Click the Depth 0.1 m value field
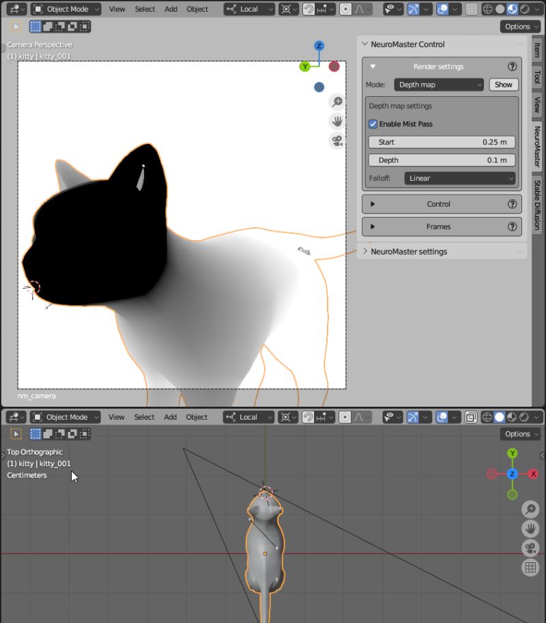 (x=442, y=160)
